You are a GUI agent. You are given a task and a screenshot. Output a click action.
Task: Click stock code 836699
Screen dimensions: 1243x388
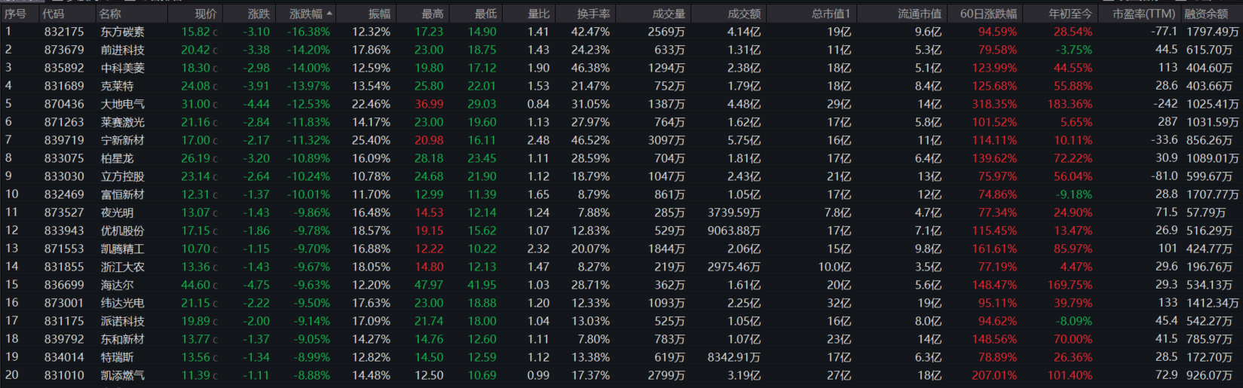click(x=64, y=285)
